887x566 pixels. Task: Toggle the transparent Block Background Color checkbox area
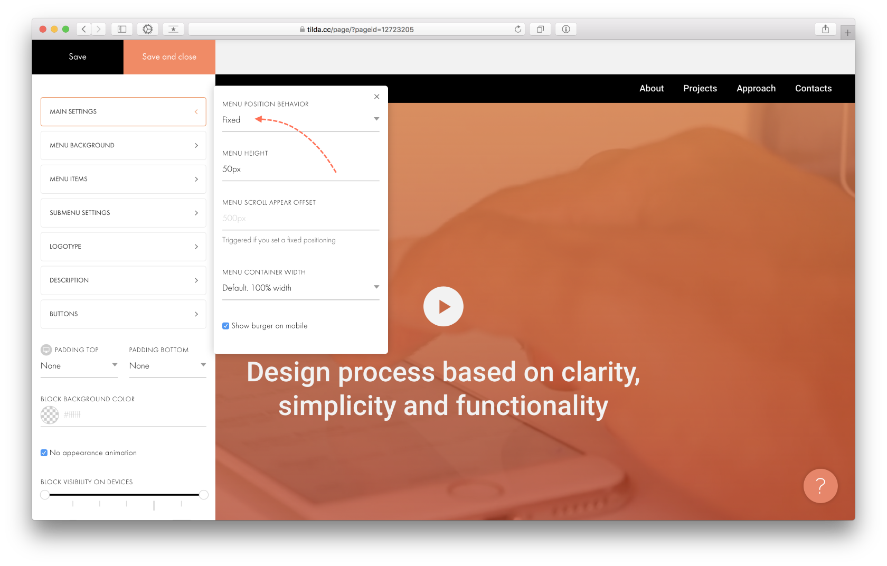click(x=49, y=415)
